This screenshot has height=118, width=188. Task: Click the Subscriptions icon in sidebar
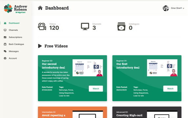pyautogui.click(x=5, y=37)
